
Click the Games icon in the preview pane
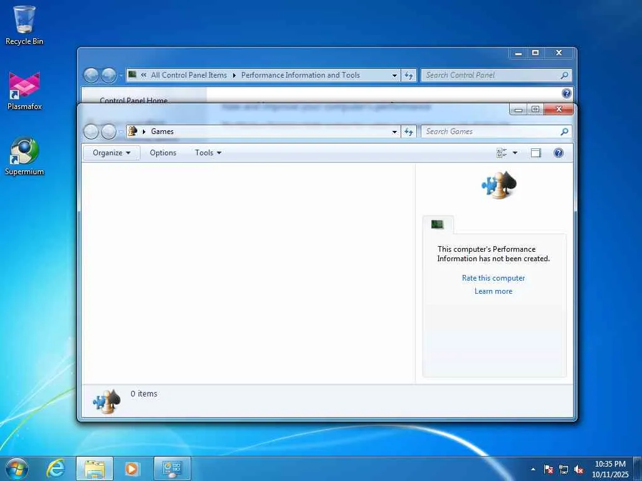point(498,185)
